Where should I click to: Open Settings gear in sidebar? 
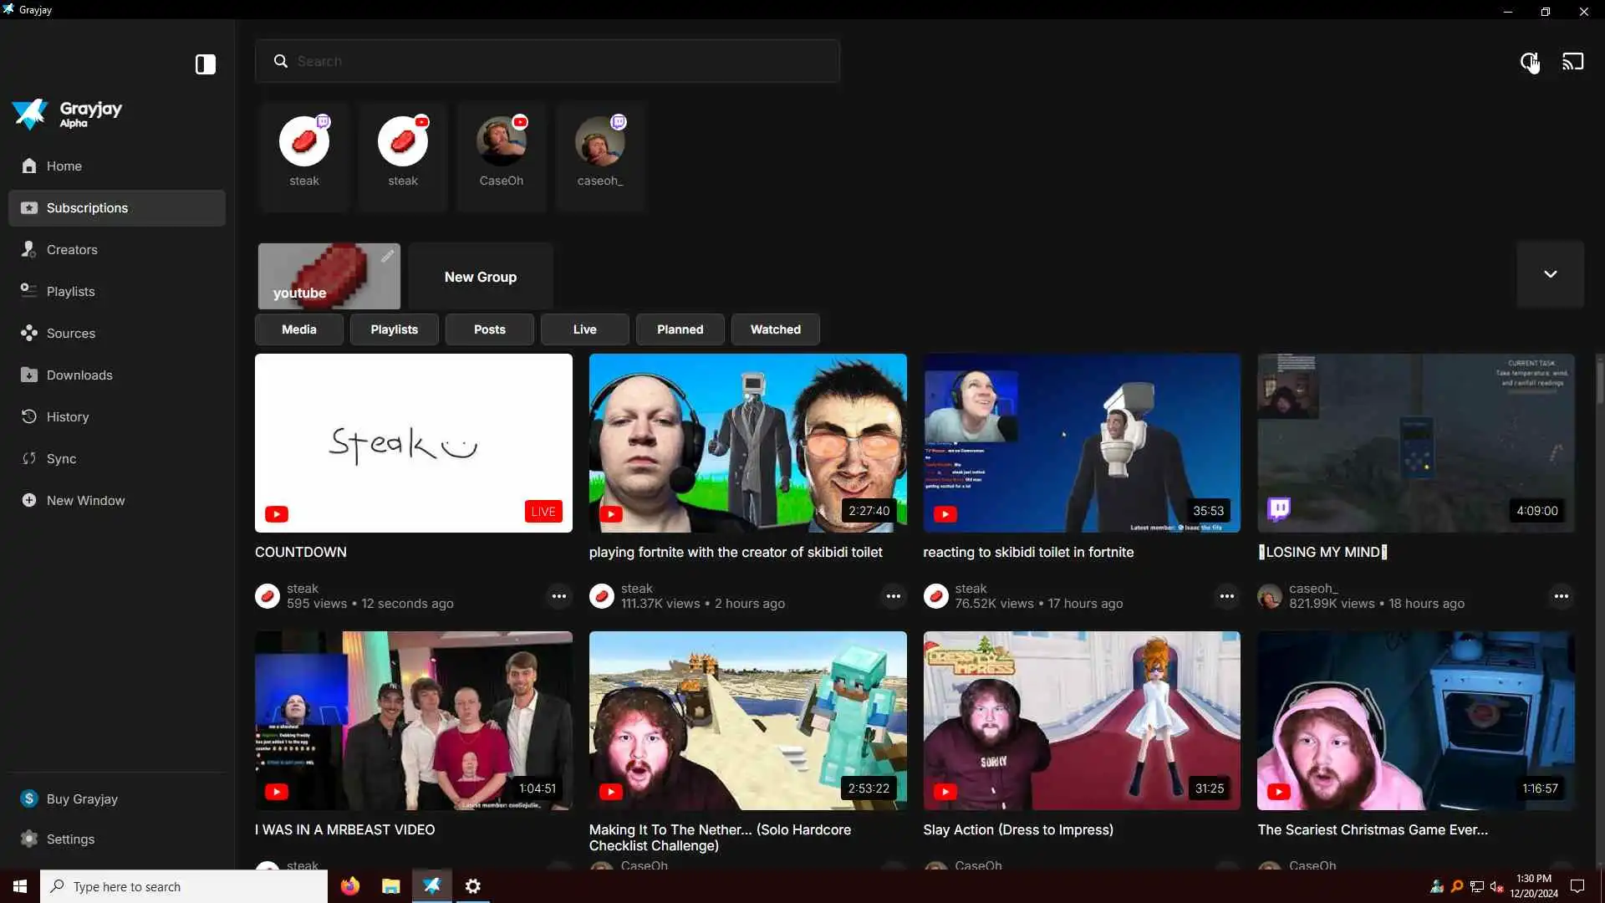[29, 839]
